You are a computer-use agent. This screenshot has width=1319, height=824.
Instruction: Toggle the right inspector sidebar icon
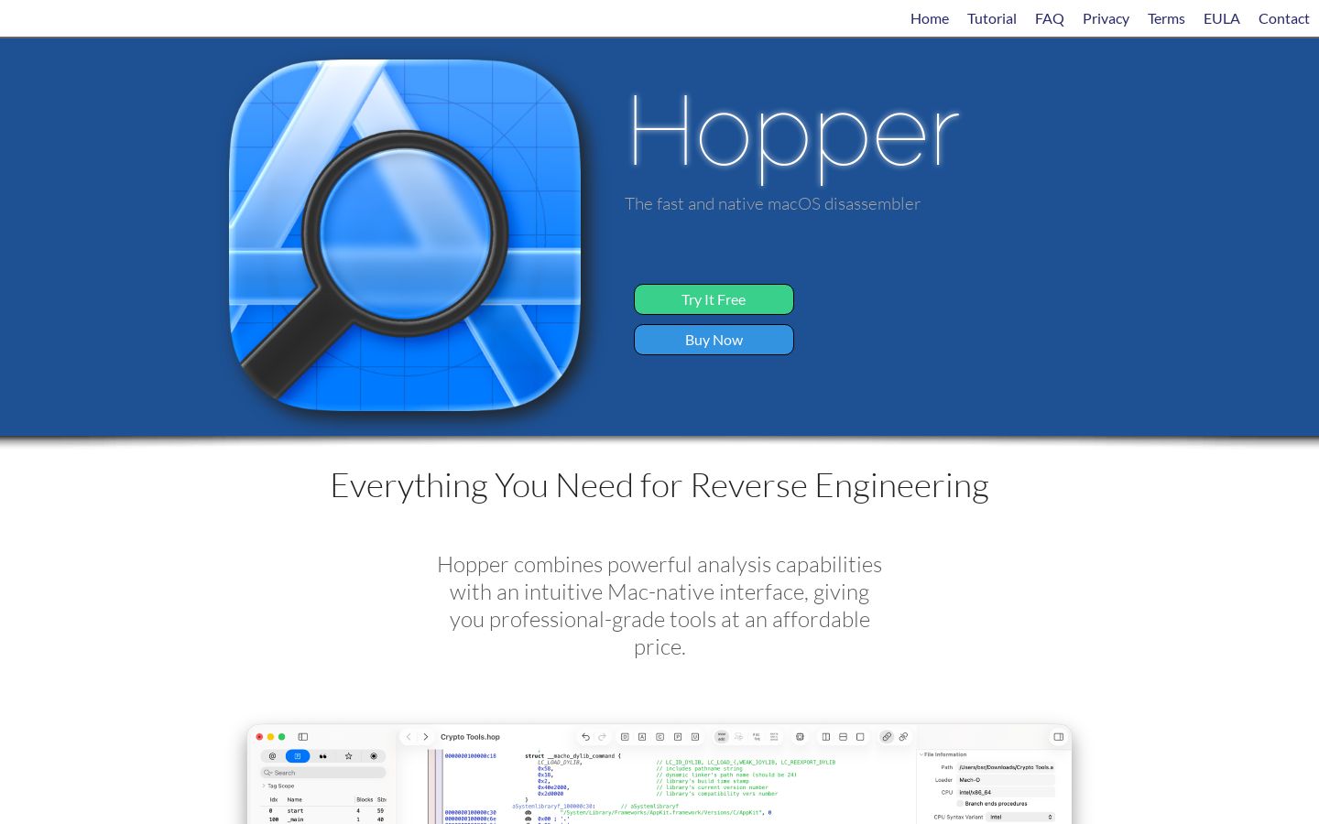[1058, 736]
